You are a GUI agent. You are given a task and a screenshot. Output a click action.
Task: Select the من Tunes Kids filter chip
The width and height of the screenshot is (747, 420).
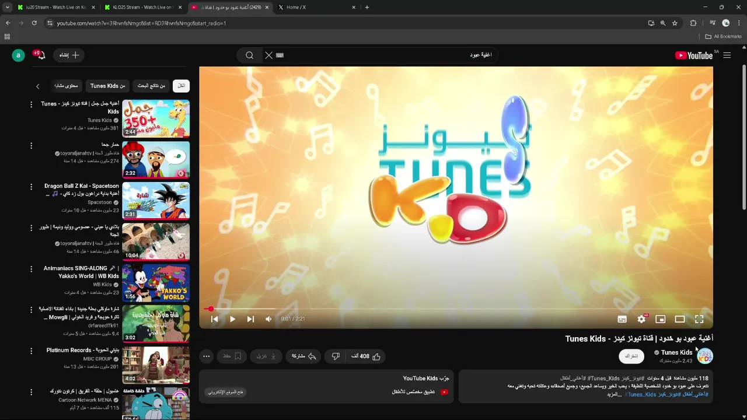point(107,86)
